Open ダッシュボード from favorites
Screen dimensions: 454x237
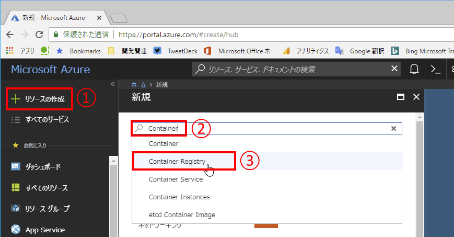tap(43, 167)
